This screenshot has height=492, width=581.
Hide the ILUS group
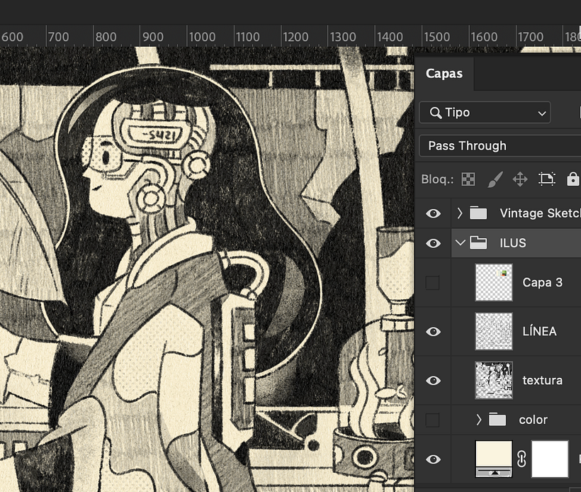[x=433, y=243]
